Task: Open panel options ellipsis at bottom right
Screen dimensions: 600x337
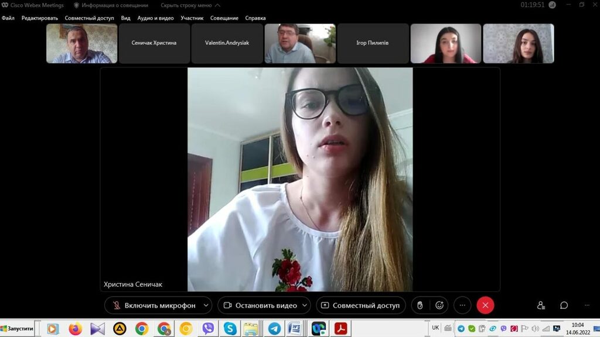Action: 587,305
